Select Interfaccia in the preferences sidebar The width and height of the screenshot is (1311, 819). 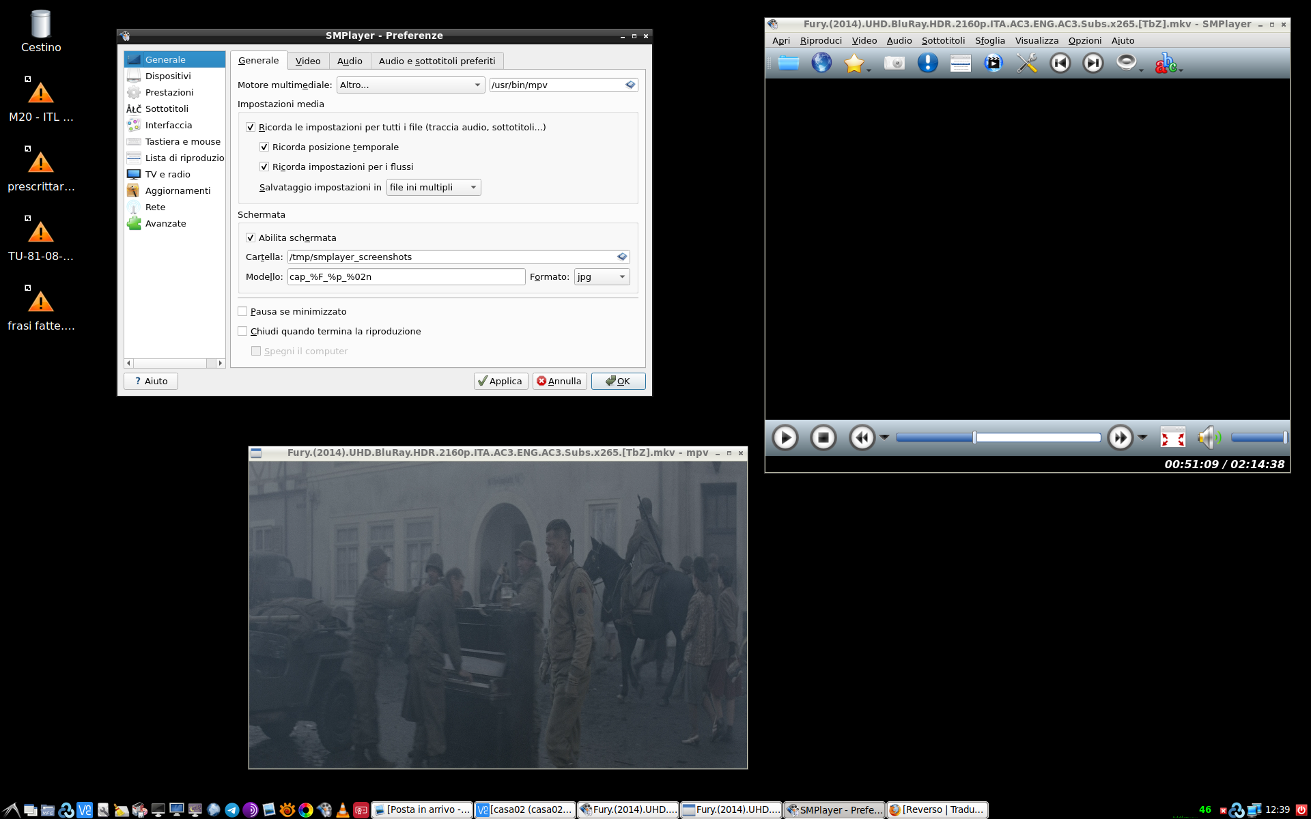[x=169, y=125]
